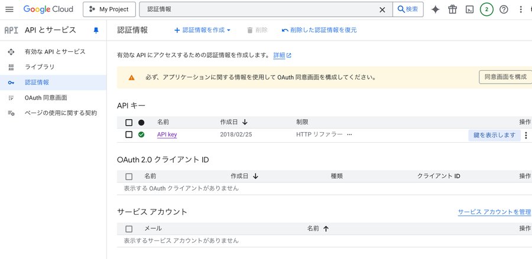Open three-dot actions menu for API key row
Image resolution: width=532 pixels, height=259 pixels.
[526, 135]
